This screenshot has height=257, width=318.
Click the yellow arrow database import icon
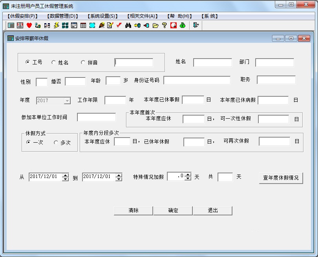[x=137, y=26]
